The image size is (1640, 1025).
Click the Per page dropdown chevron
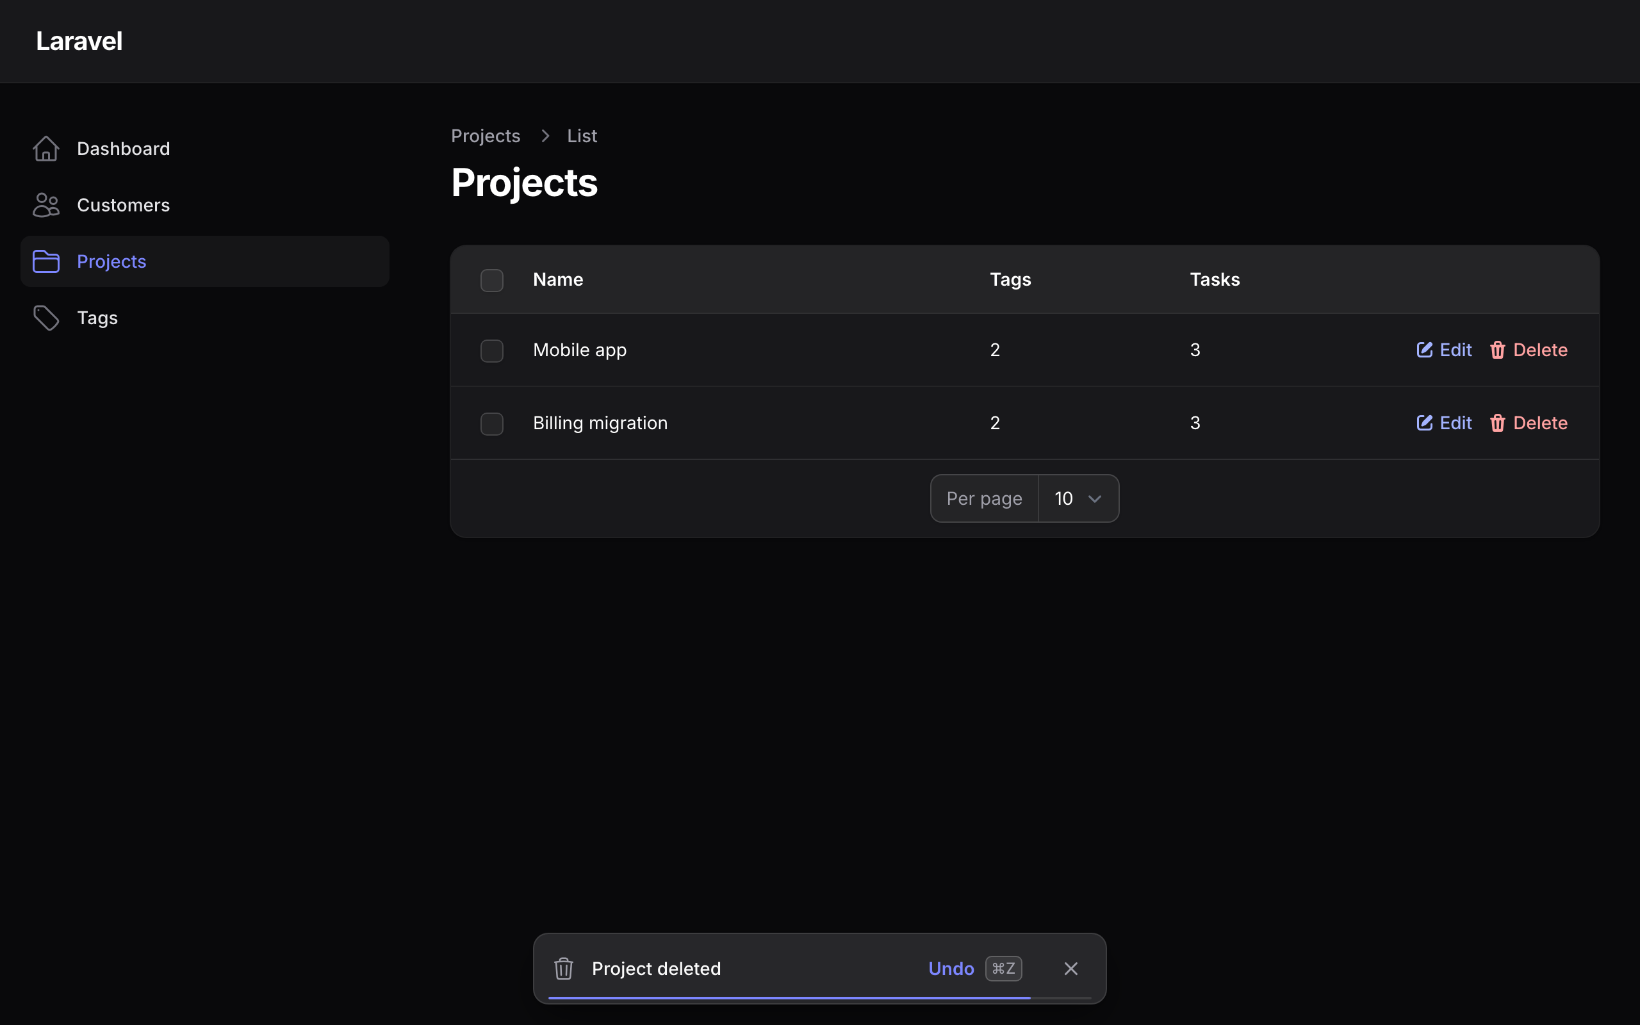pos(1094,499)
